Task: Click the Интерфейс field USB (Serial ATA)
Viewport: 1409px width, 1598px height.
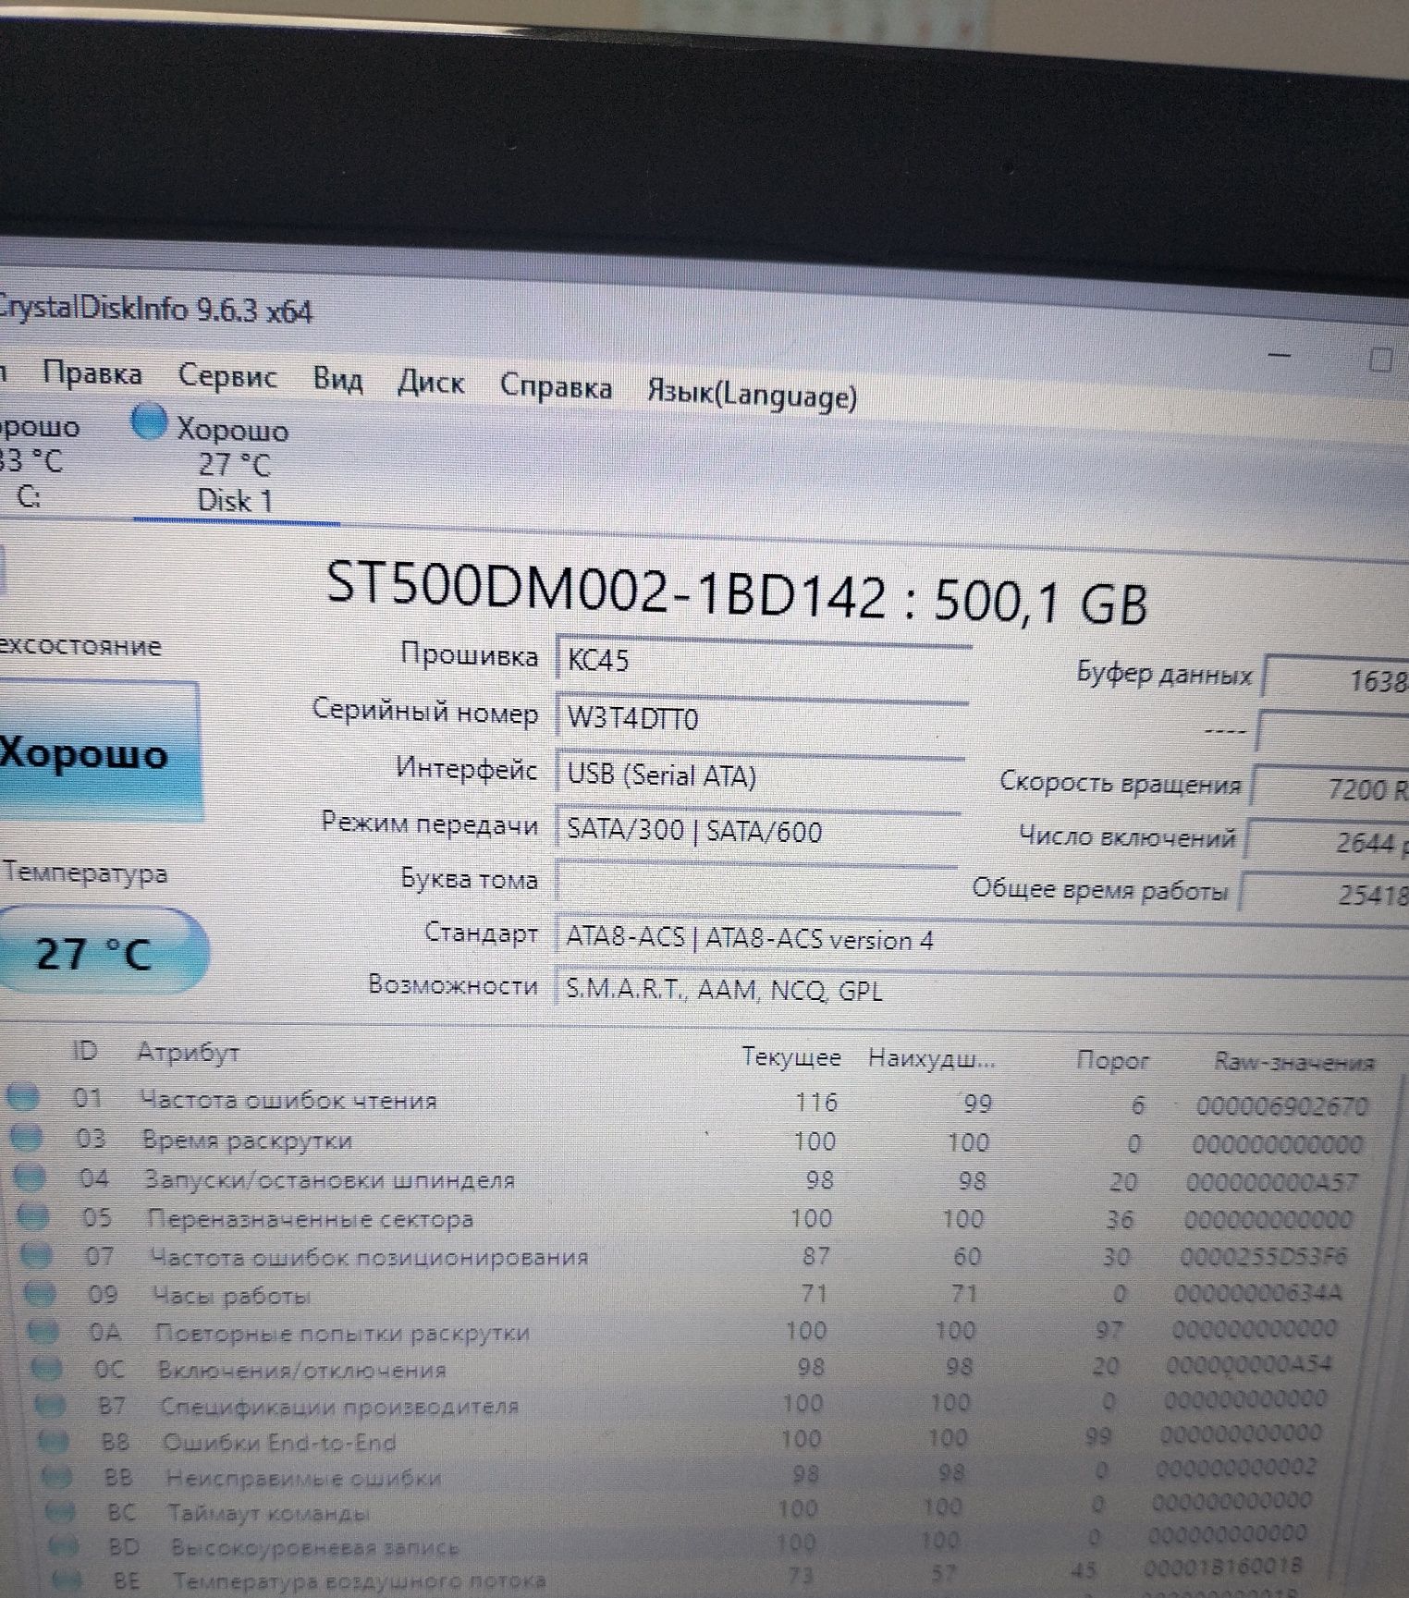Action: pos(758,775)
